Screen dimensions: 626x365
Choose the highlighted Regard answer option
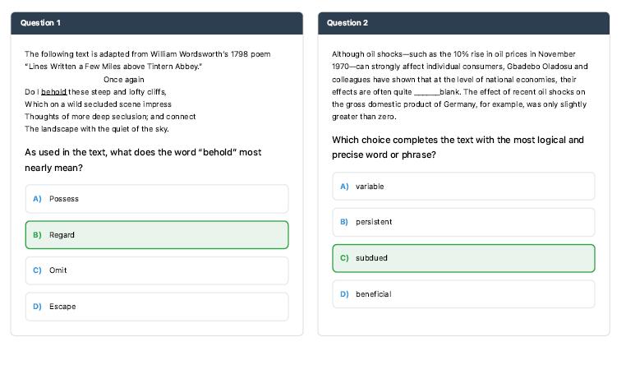157,235
